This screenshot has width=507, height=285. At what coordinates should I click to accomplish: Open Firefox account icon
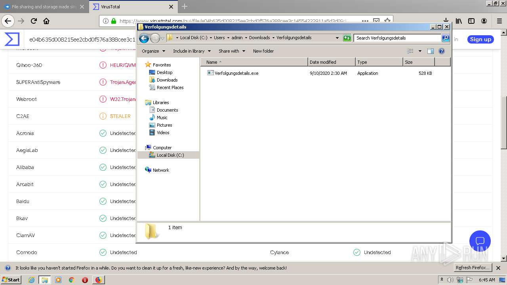point(484,21)
